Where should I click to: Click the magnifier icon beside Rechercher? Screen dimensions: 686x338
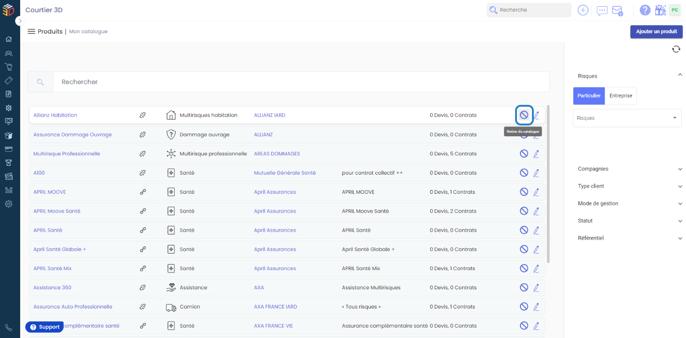point(40,82)
